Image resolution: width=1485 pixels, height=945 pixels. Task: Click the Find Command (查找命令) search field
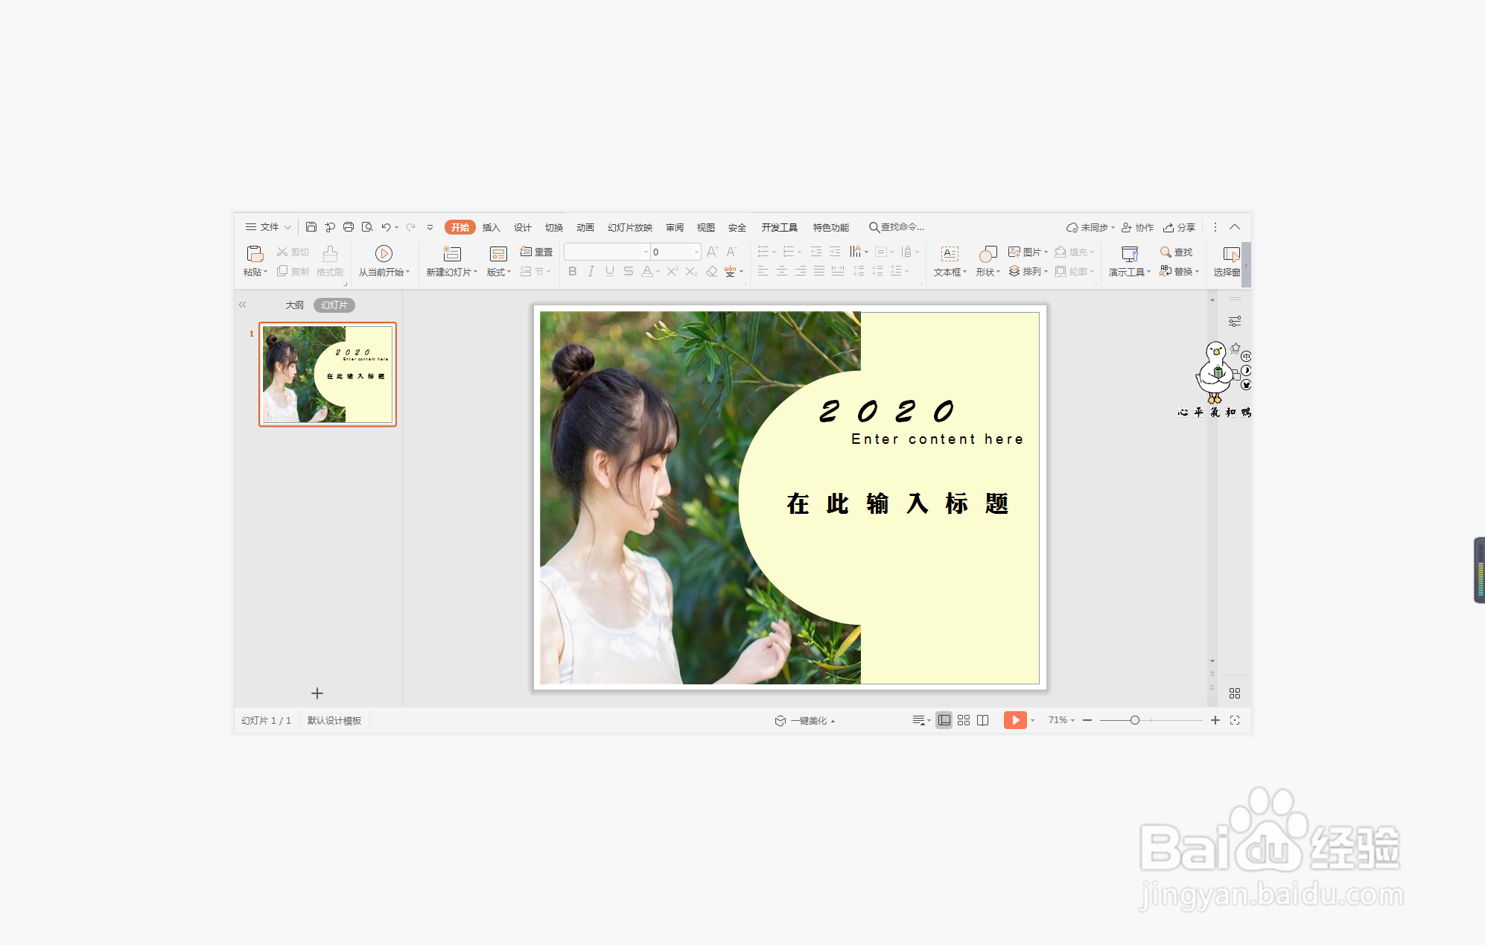click(897, 227)
